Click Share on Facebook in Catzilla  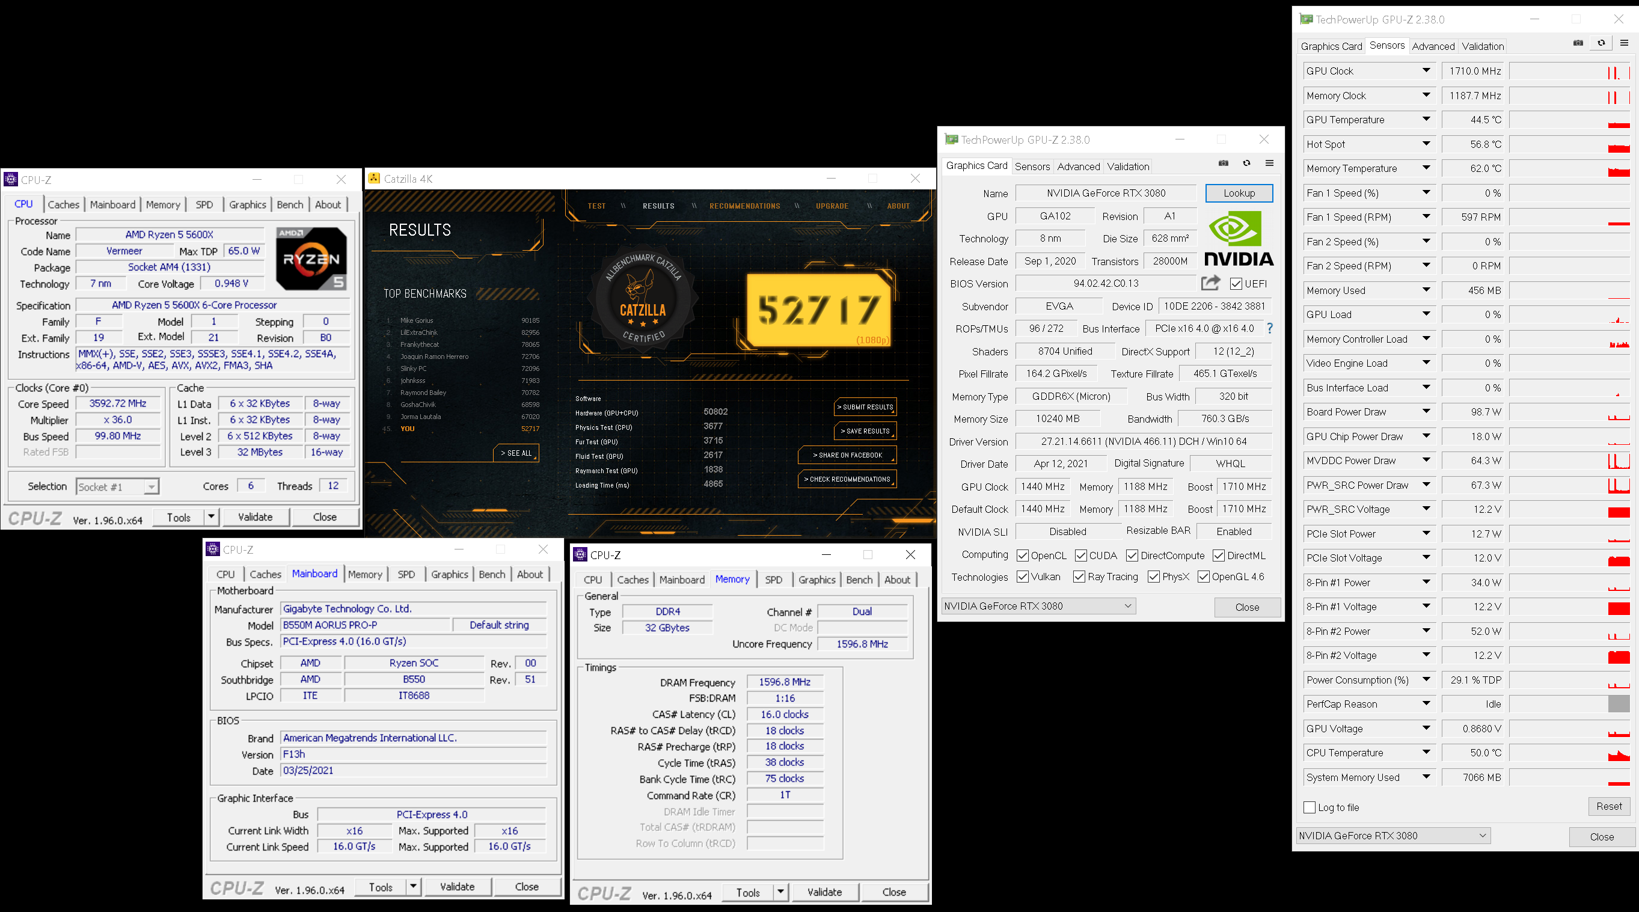847,455
